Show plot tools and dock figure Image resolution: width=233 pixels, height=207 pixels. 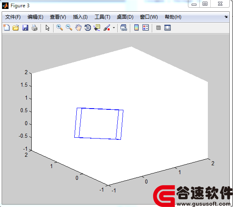pos(168,28)
